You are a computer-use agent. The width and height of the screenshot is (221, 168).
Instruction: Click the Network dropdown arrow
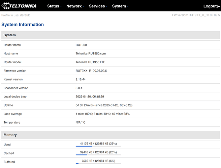coord(84,6)
